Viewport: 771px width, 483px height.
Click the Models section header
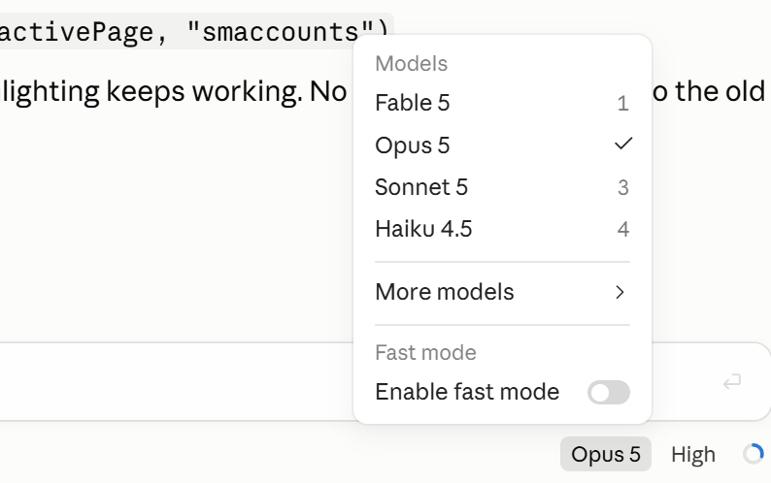tap(411, 64)
